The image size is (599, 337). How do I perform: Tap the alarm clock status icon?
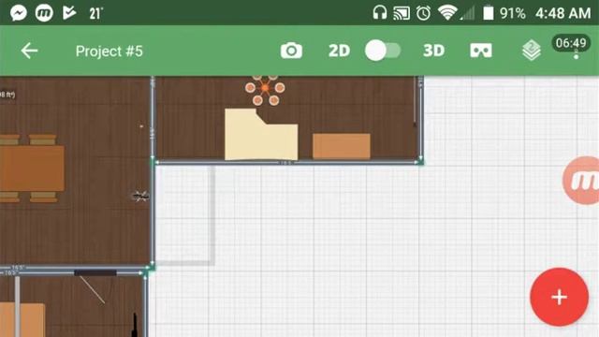[x=423, y=13]
